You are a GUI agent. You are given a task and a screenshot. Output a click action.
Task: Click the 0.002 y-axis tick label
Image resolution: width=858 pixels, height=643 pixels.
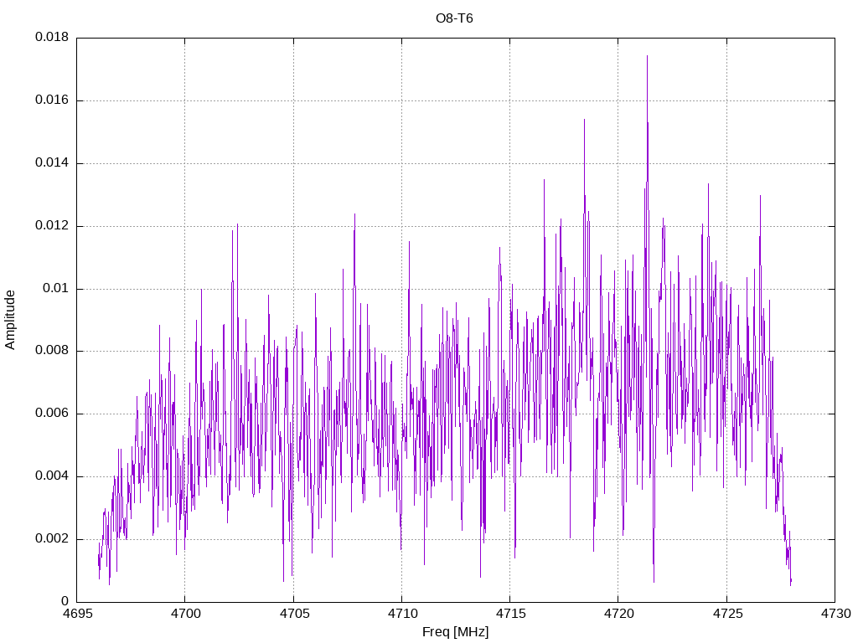coord(52,538)
